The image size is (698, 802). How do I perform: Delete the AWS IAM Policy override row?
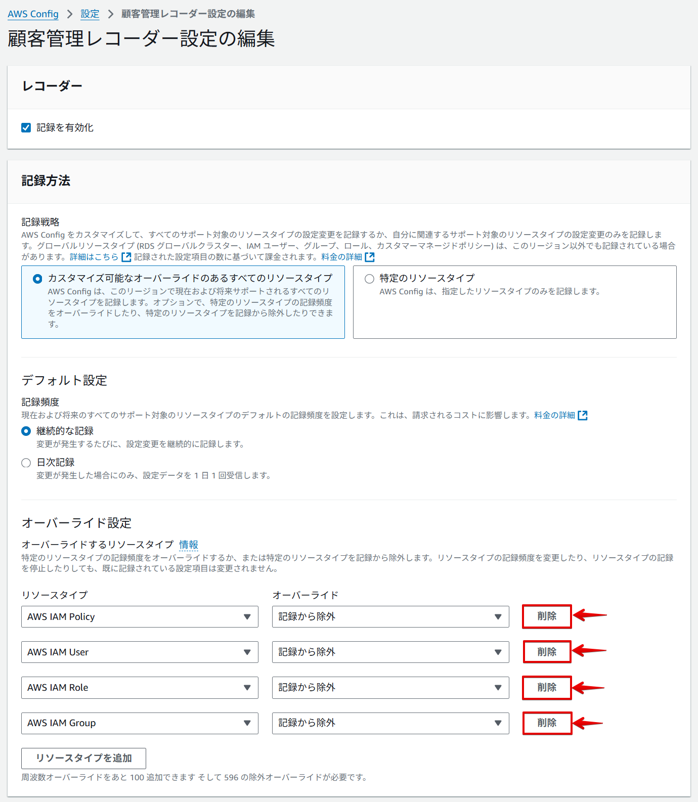[547, 616]
